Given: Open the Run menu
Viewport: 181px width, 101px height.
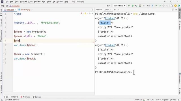Looking at the screenshot, I should tap(44, 2).
